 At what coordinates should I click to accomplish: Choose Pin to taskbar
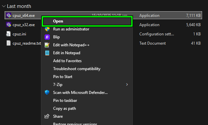[x=87, y=101]
